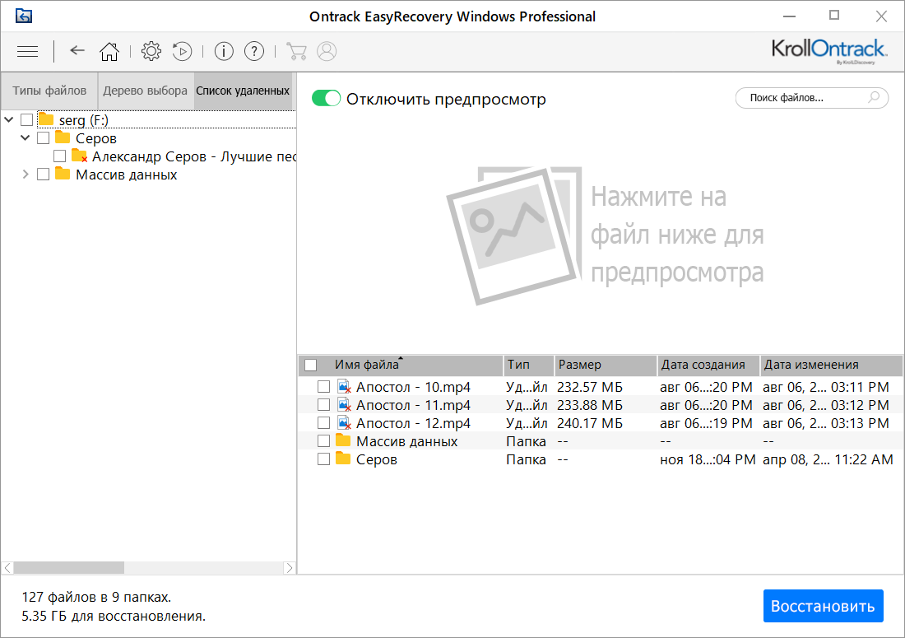Check the Серов tree checkbox
Image resolution: width=905 pixels, height=638 pixels.
click(44, 138)
